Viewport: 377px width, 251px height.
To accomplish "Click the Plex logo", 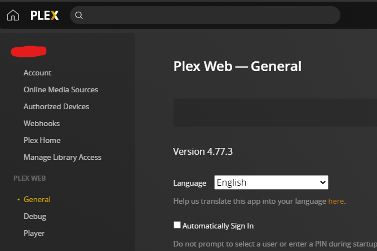I will 45,16.
